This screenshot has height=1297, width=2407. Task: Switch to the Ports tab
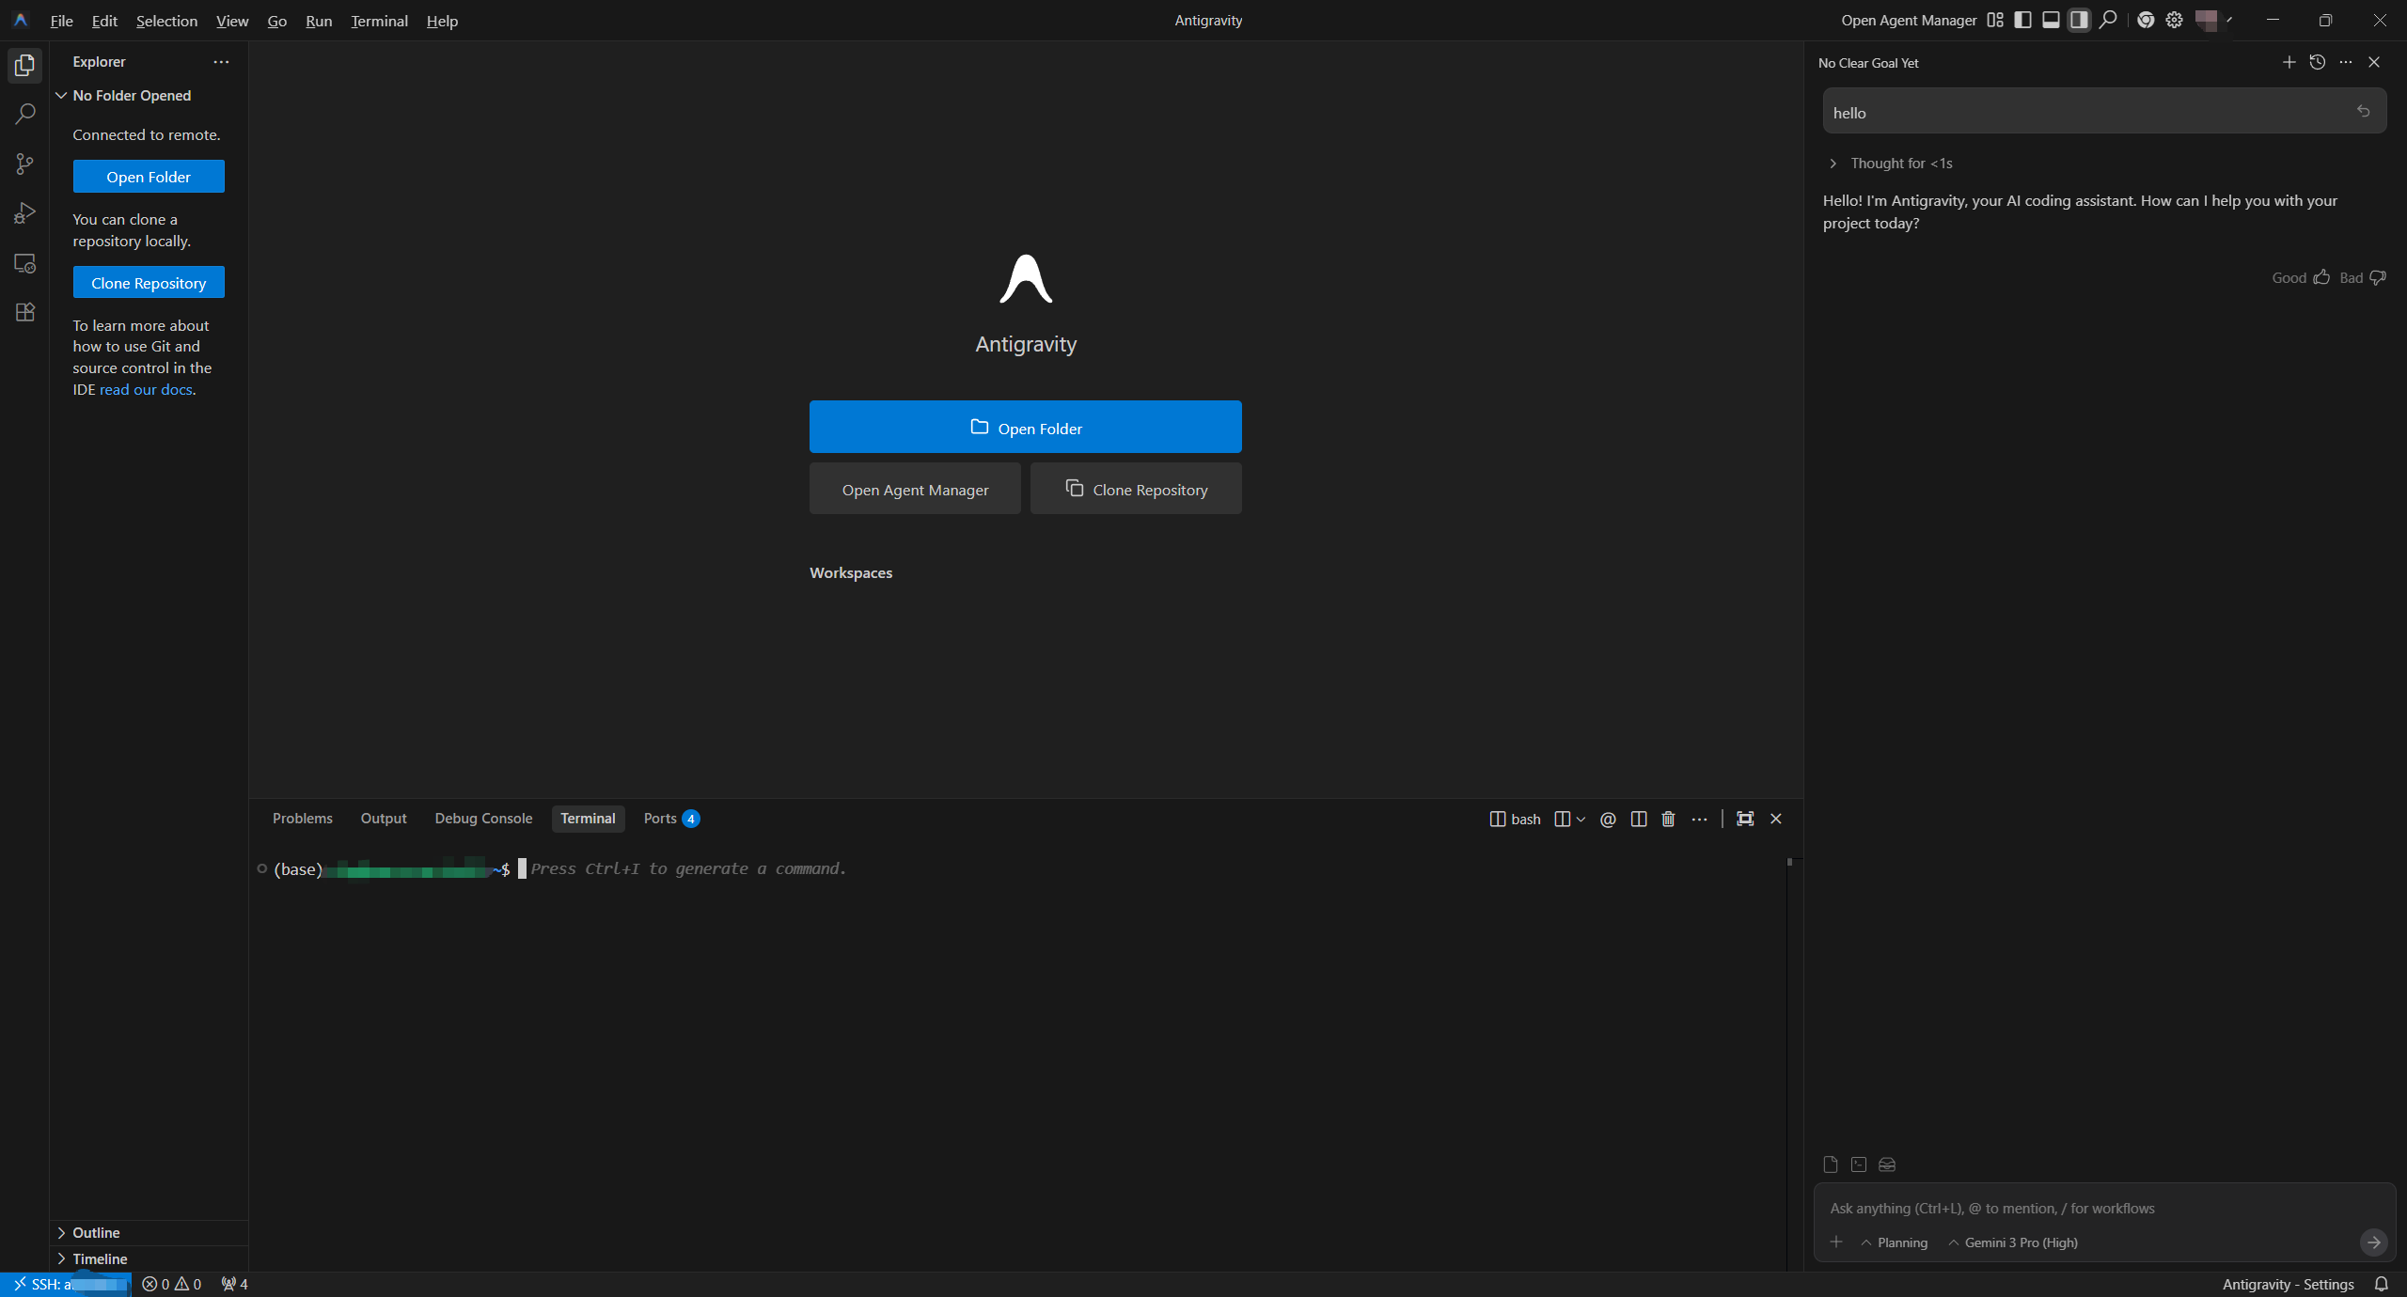670,819
